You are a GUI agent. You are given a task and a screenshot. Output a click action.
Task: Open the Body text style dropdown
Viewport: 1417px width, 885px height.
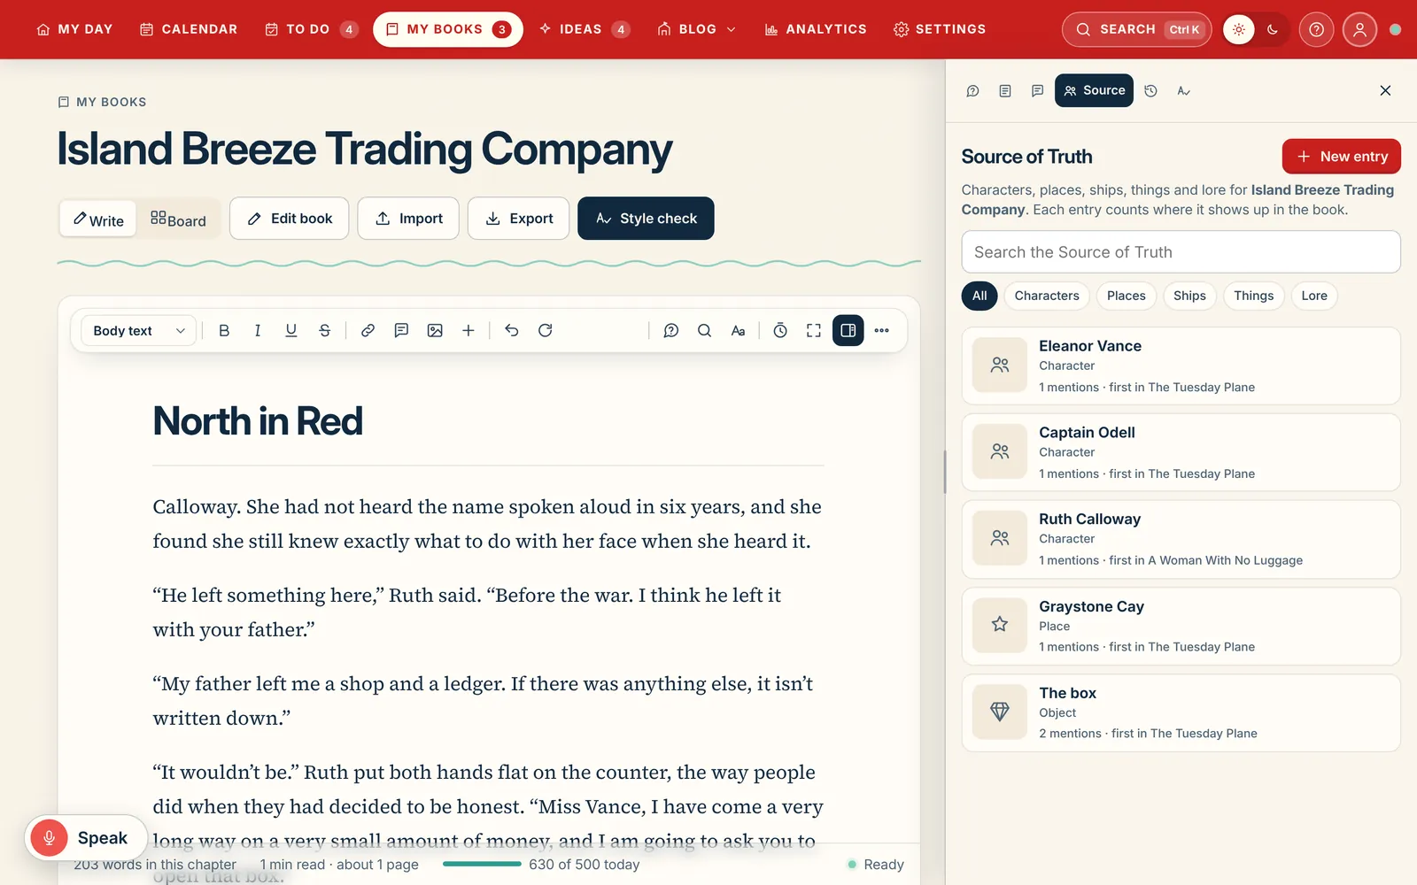[x=139, y=330]
